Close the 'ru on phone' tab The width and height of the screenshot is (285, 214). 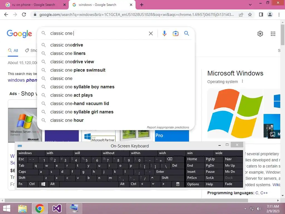(x=64, y=5)
